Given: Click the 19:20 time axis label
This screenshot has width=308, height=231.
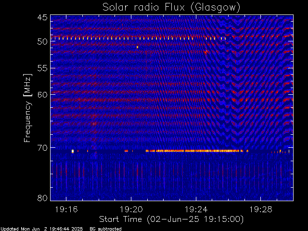Looking at the screenshot, I should [131, 209].
